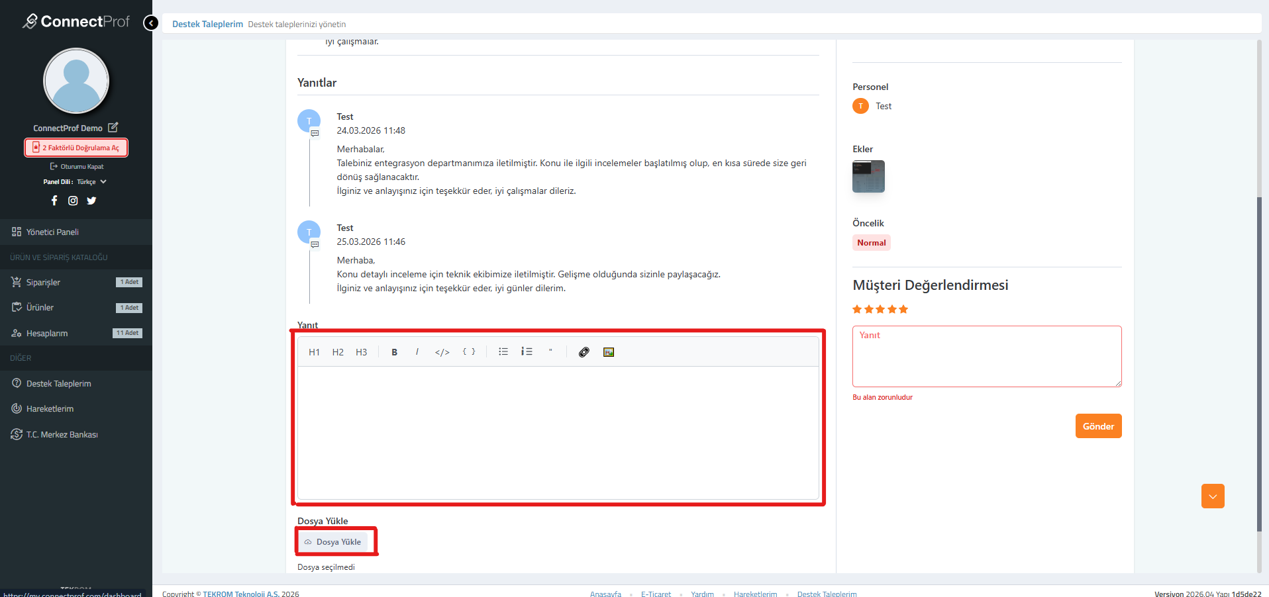
Task: Click the orange chevron down button
Action: coord(1212,496)
